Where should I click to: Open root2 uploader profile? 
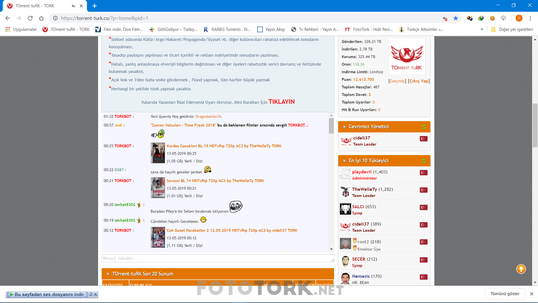(363, 242)
